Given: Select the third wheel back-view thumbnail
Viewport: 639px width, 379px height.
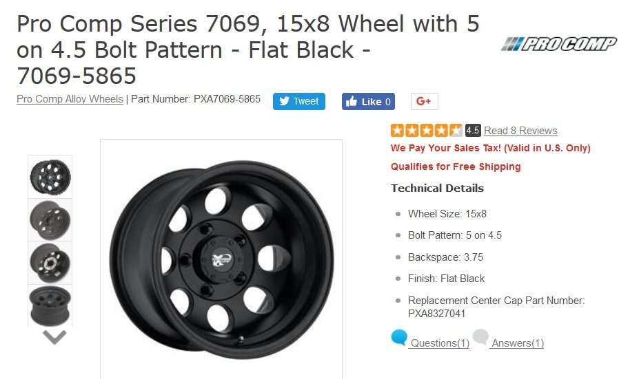Looking at the screenshot, I should point(50,263).
